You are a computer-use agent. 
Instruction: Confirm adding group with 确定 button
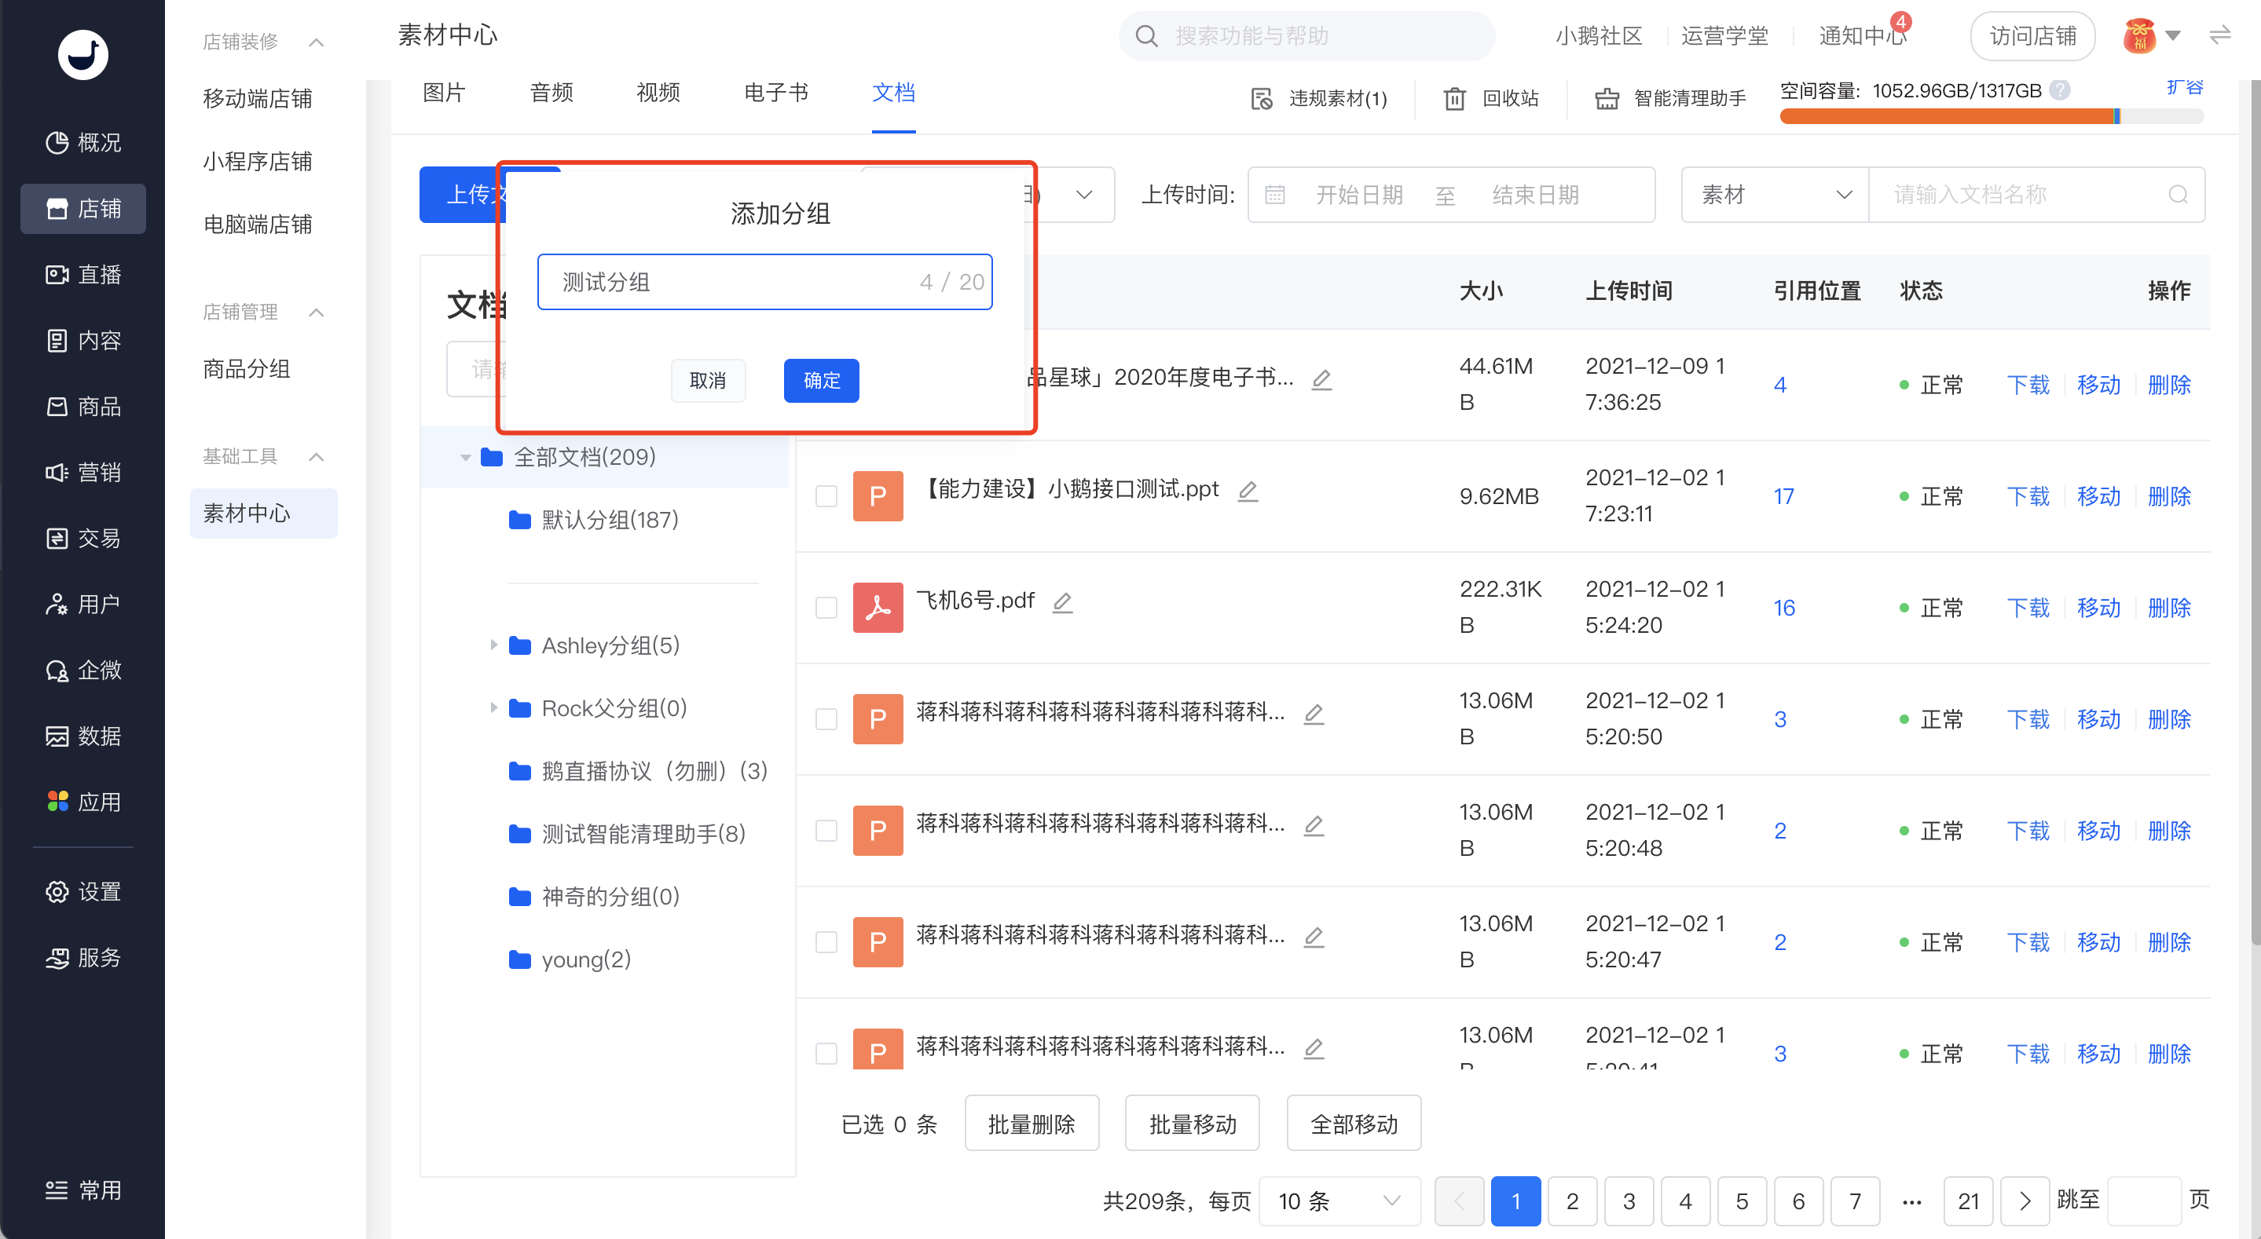click(x=822, y=381)
